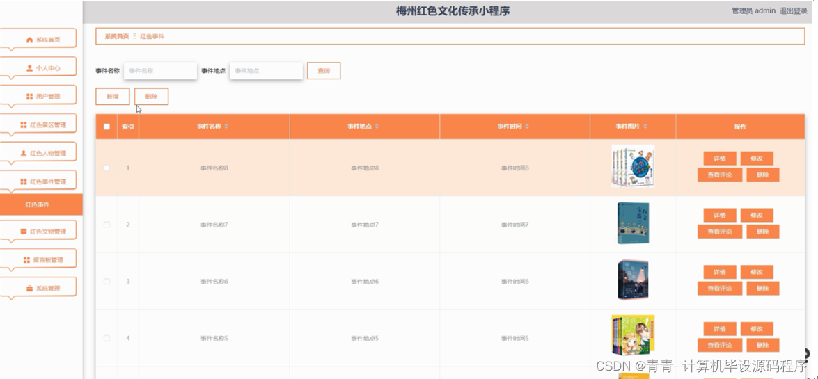The image size is (818, 379).
Task: Tick the checkbox for row 事件名称8
Action: point(107,168)
